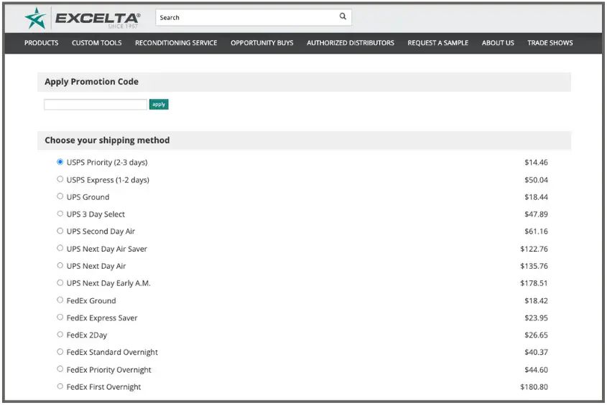This screenshot has height=405, width=607.
Task: Click the Apply Promotion Code heading
Action: click(91, 82)
